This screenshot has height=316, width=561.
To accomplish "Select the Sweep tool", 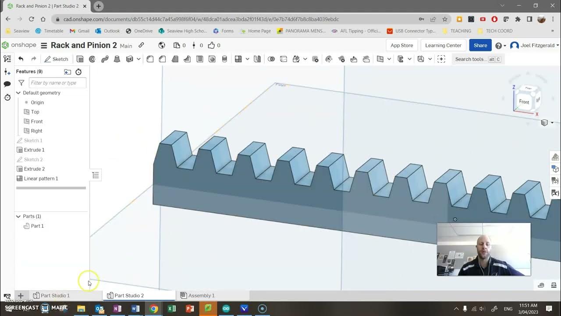I will tap(105, 59).
